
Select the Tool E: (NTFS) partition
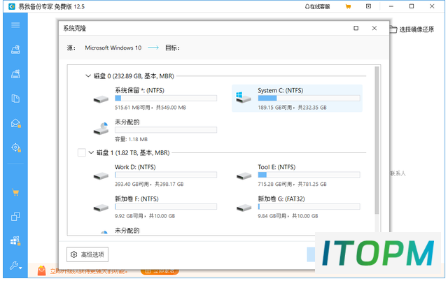coord(297,175)
